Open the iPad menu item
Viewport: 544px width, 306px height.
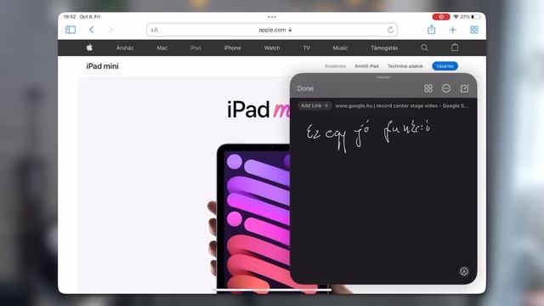[195, 48]
